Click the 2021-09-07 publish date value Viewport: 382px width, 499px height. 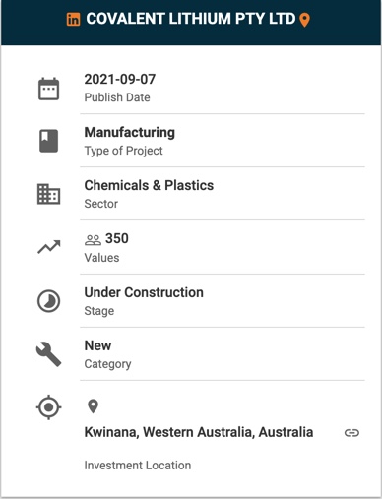pyautogui.click(x=120, y=79)
